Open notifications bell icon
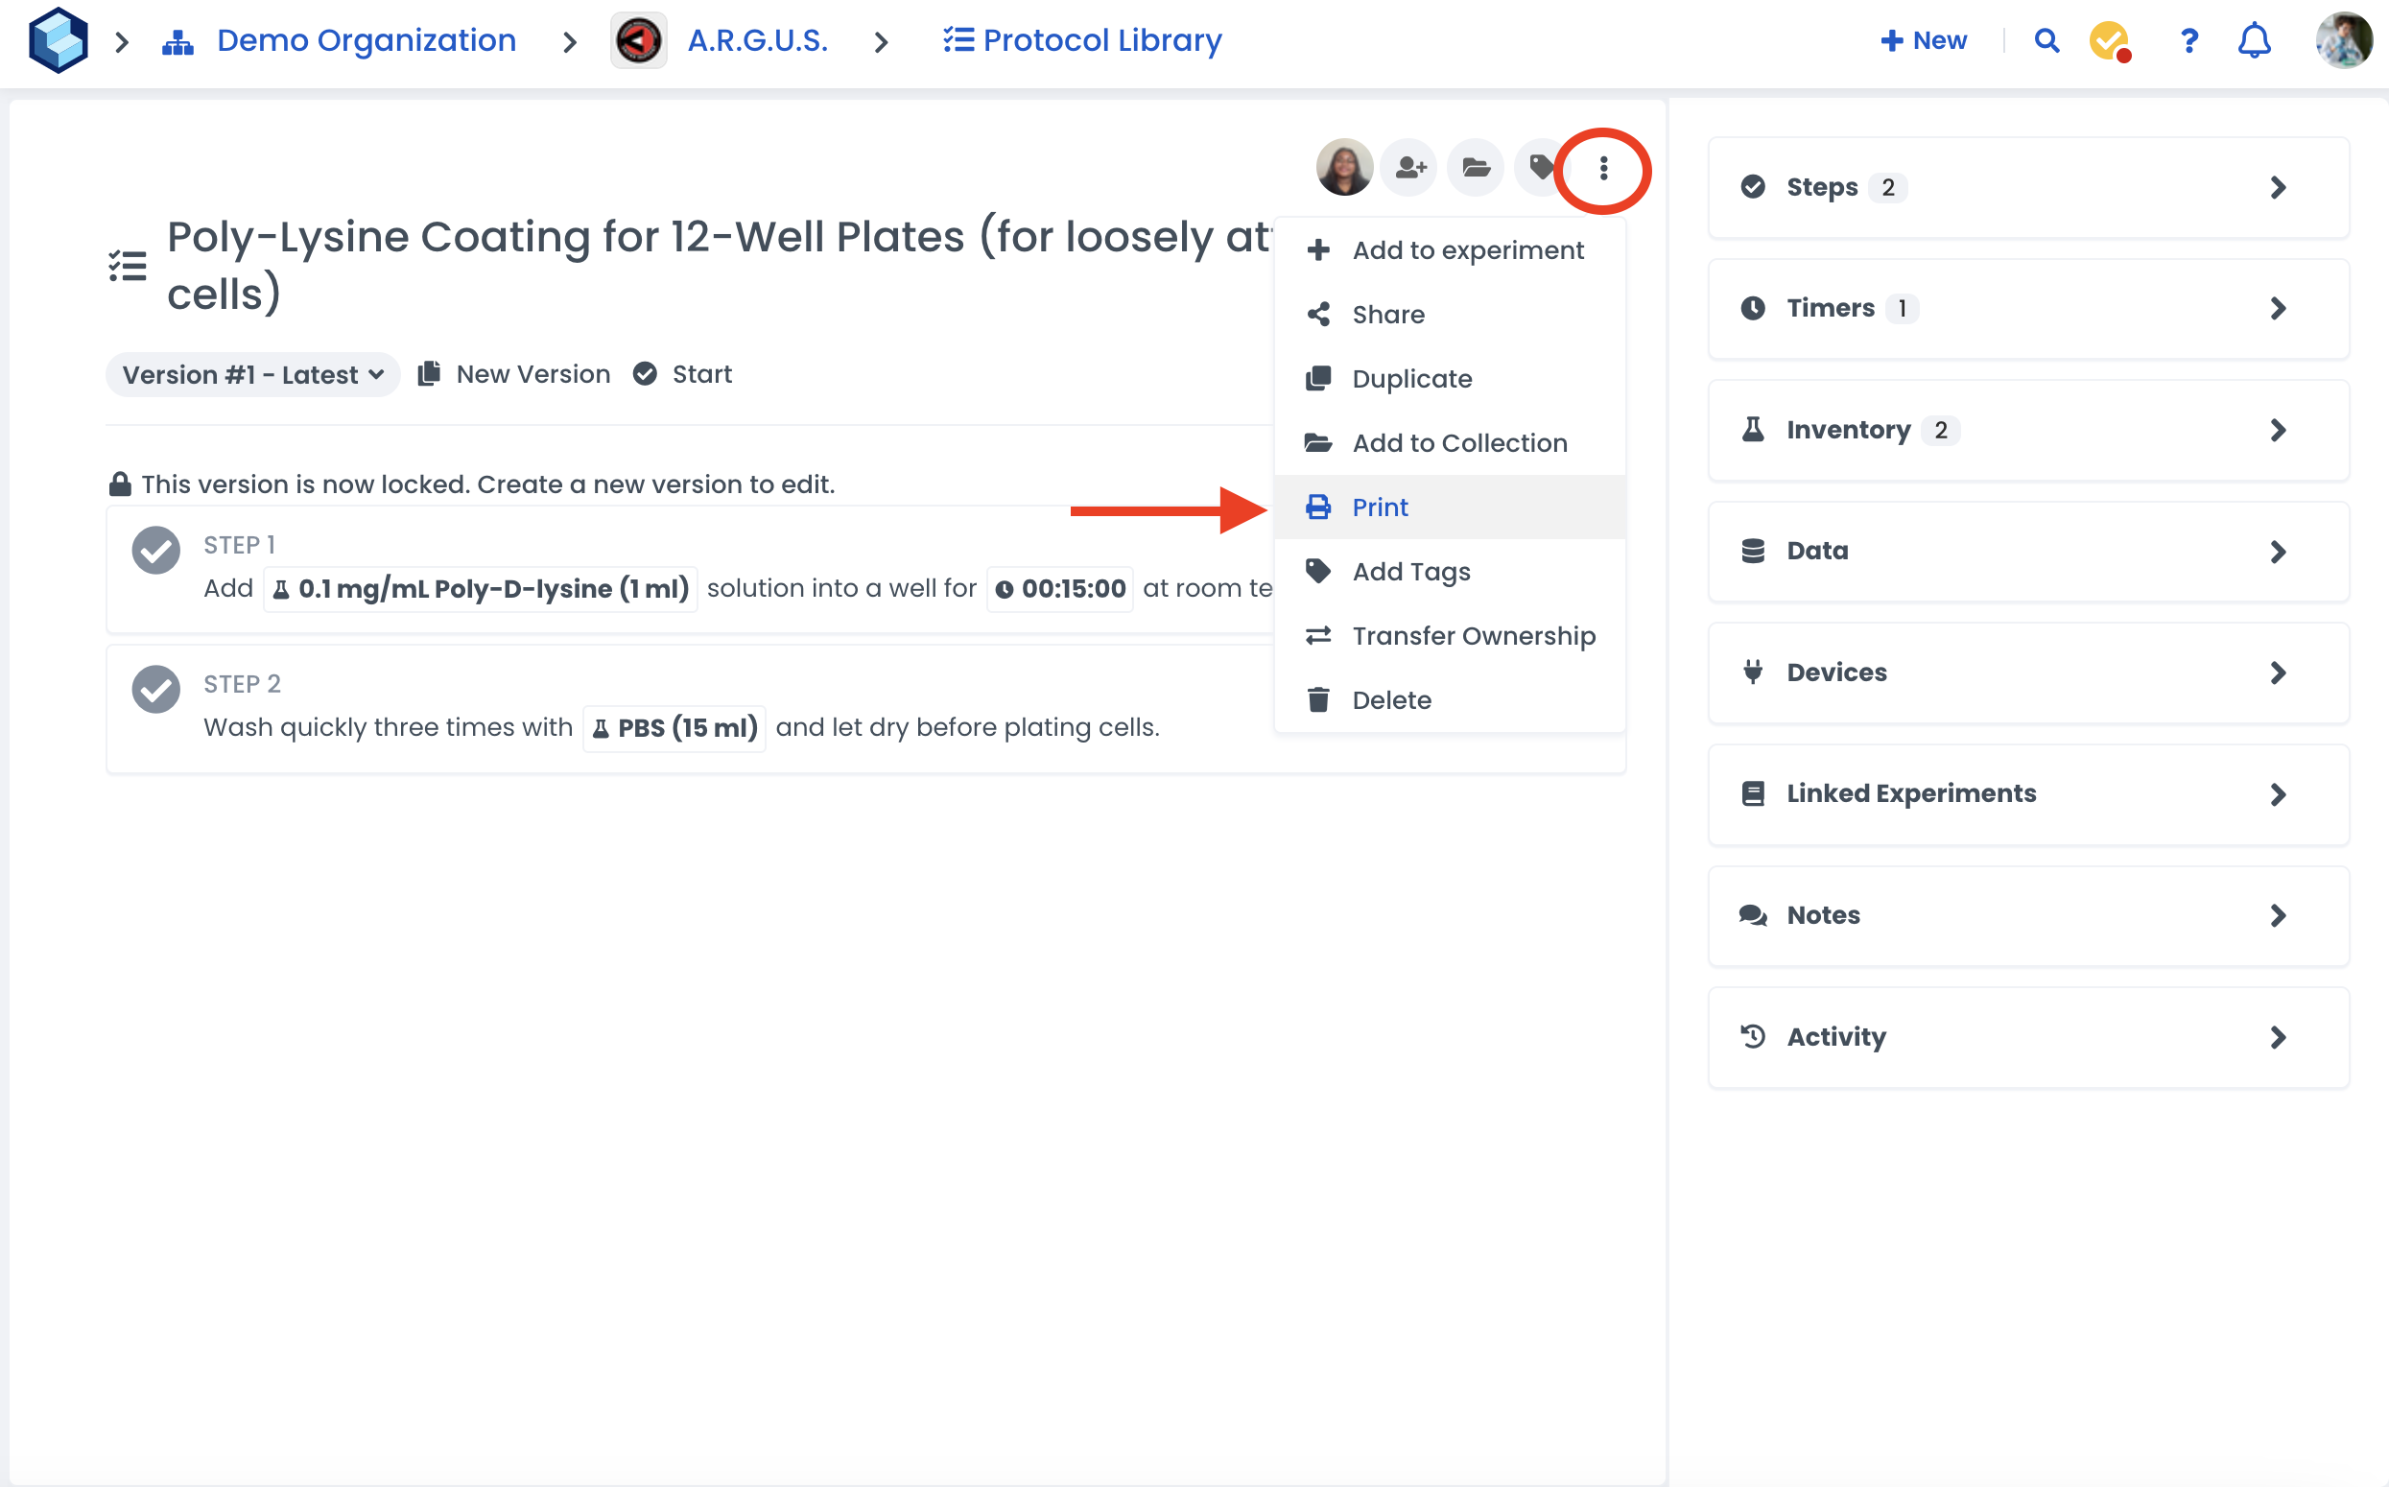2389x1487 pixels. (x=2254, y=40)
